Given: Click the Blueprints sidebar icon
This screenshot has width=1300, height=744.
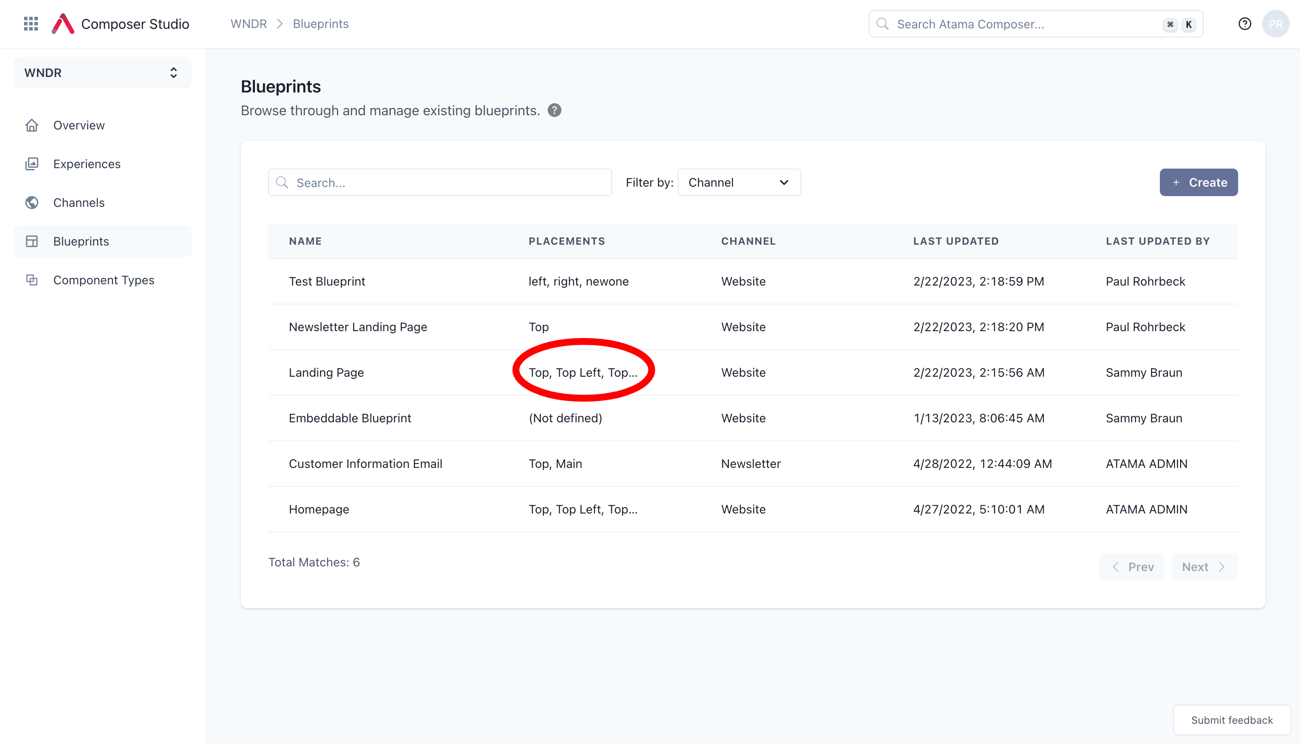Looking at the screenshot, I should (x=32, y=241).
